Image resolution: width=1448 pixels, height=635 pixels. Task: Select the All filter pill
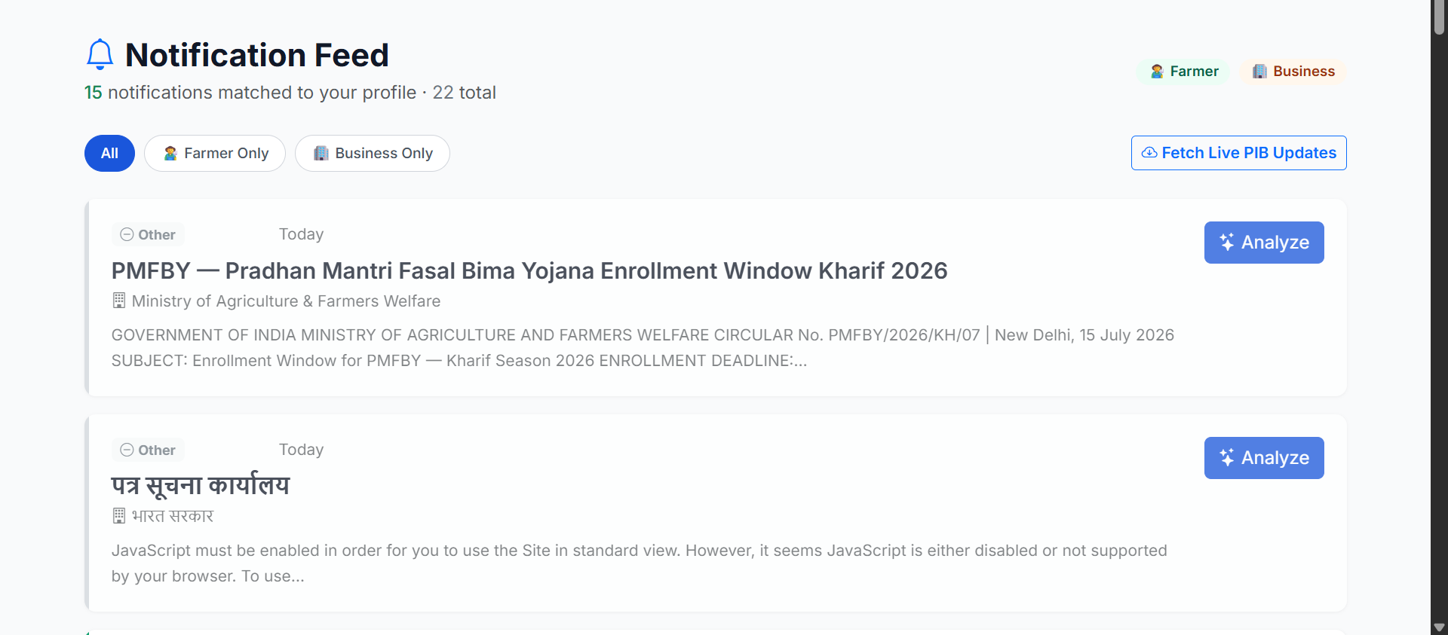pyautogui.click(x=109, y=153)
